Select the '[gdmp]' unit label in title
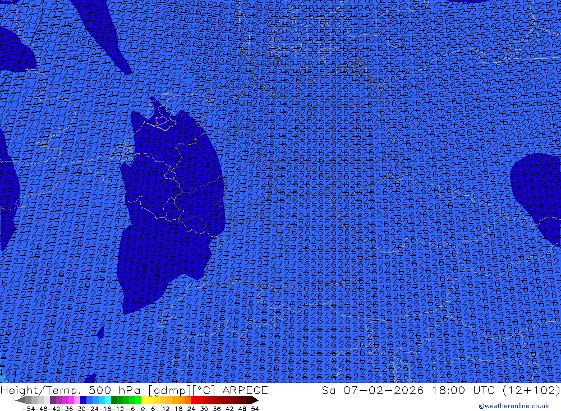This screenshot has height=411, width=561. (x=169, y=390)
